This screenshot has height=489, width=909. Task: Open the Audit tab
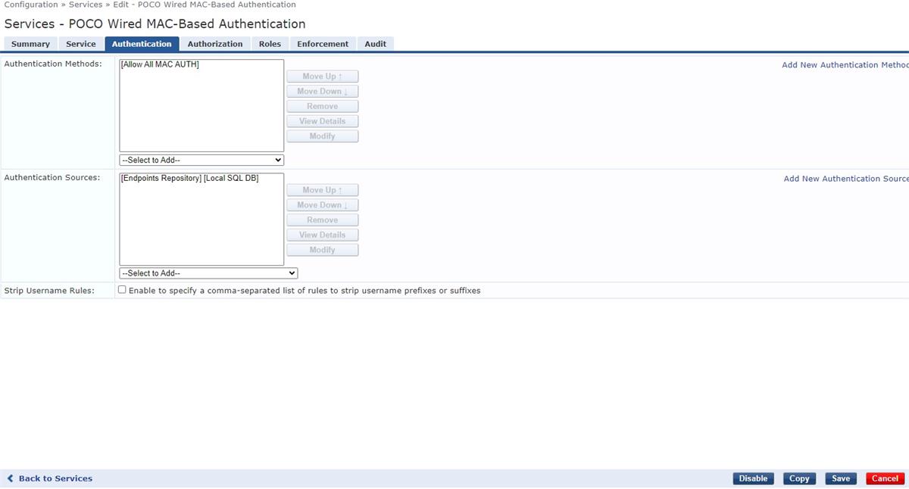(x=376, y=44)
